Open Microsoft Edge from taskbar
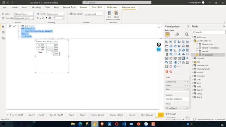The height and width of the screenshot is (127, 226). pyautogui.click(x=80, y=124)
